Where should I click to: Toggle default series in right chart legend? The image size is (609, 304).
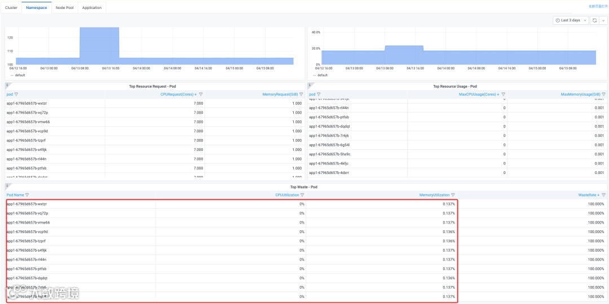[x=320, y=75]
